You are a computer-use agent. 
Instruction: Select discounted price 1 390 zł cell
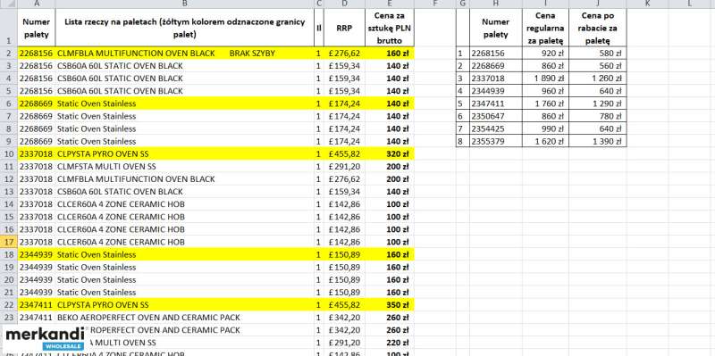(x=597, y=141)
